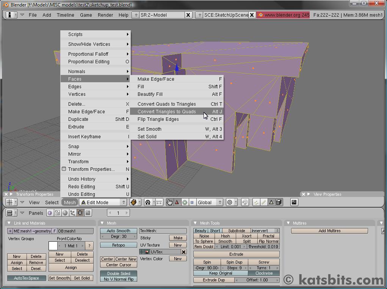This screenshot has height=289, width=387.
Task: Delete scene SCE:SketchUpScene with X icon
Action: [x=252, y=15]
